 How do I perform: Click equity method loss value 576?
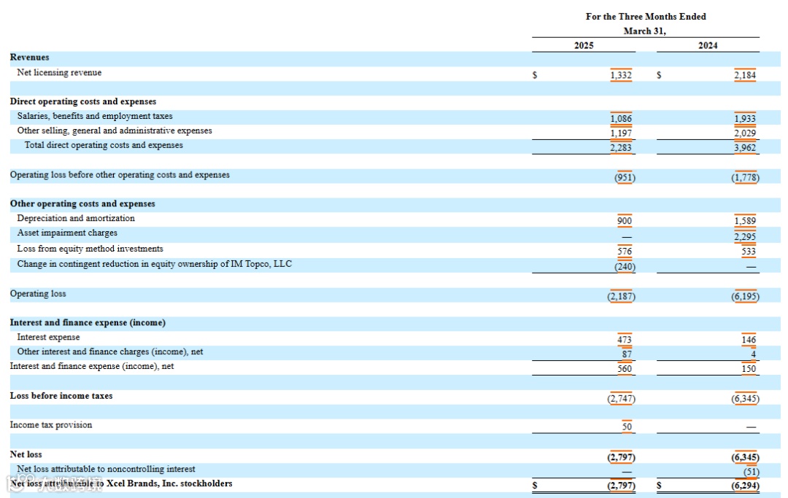pos(625,252)
